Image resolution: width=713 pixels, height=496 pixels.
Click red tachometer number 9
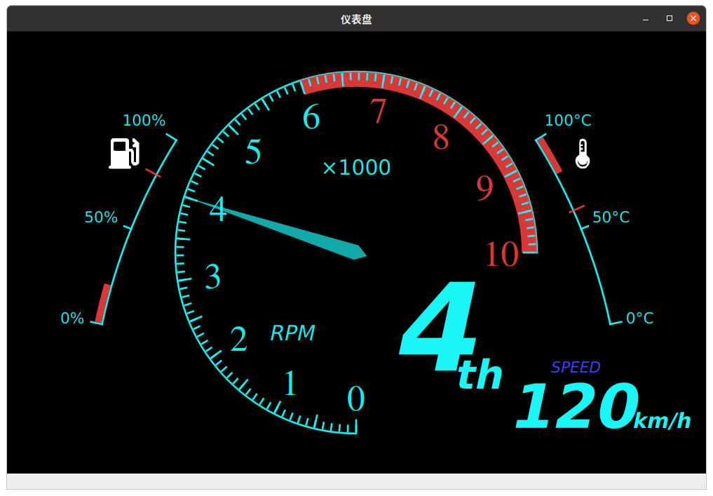point(484,187)
